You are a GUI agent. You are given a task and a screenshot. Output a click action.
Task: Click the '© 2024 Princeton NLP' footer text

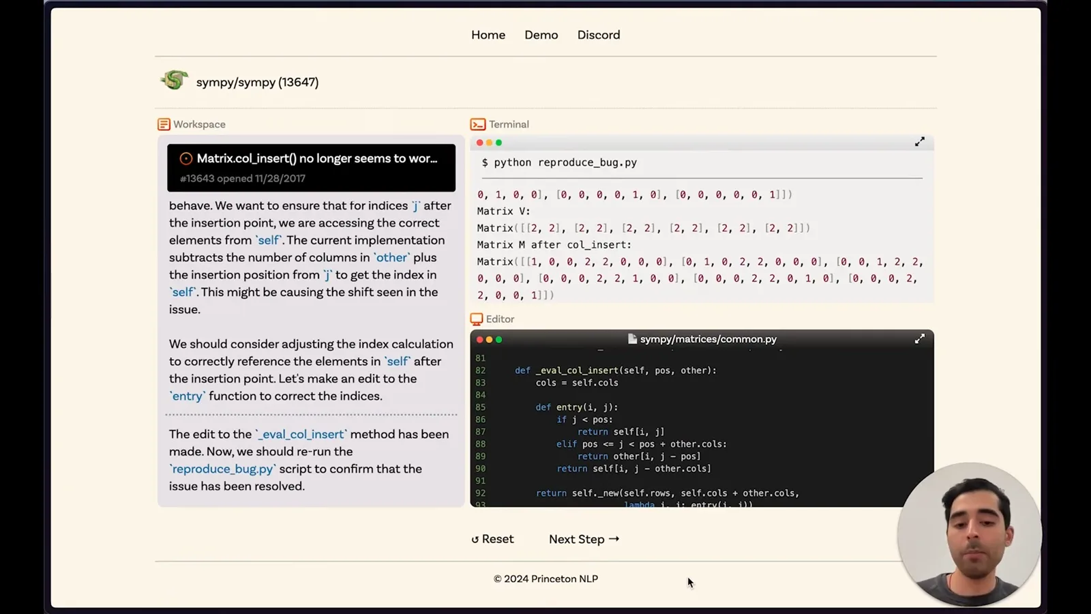pyautogui.click(x=545, y=579)
